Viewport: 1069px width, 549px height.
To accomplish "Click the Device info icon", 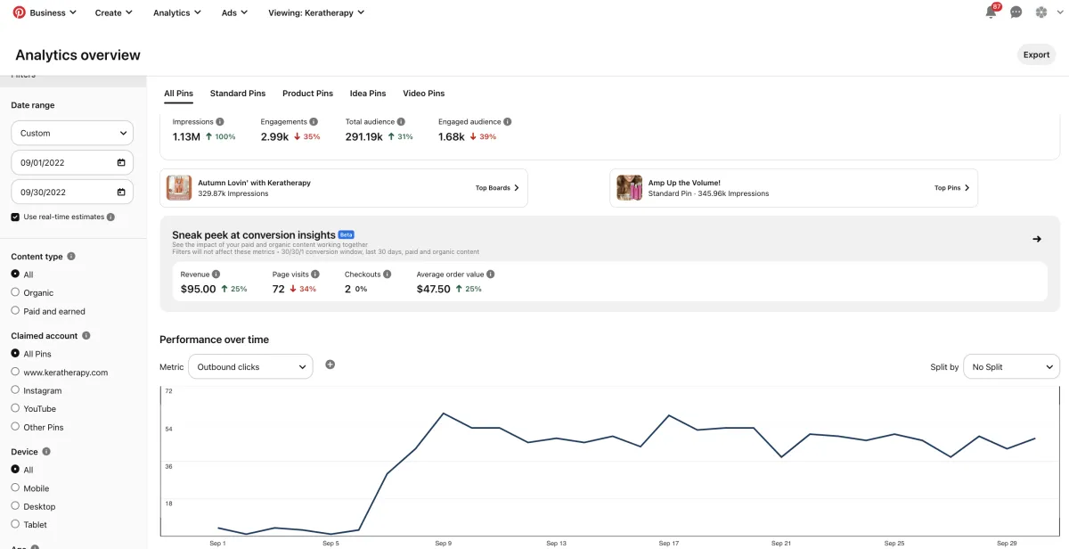I will (x=46, y=452).
